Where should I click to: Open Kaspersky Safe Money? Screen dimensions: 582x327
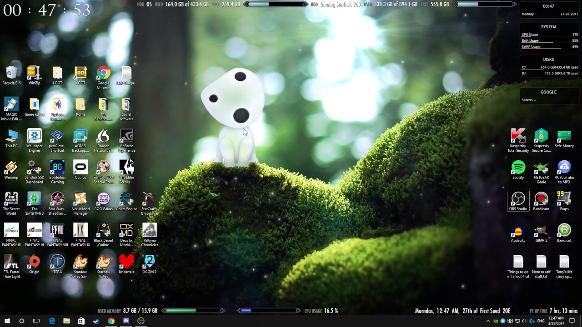tap(564, 139)
